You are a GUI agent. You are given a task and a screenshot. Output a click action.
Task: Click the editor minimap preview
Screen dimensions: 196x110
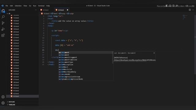click(x=185, y=17)
